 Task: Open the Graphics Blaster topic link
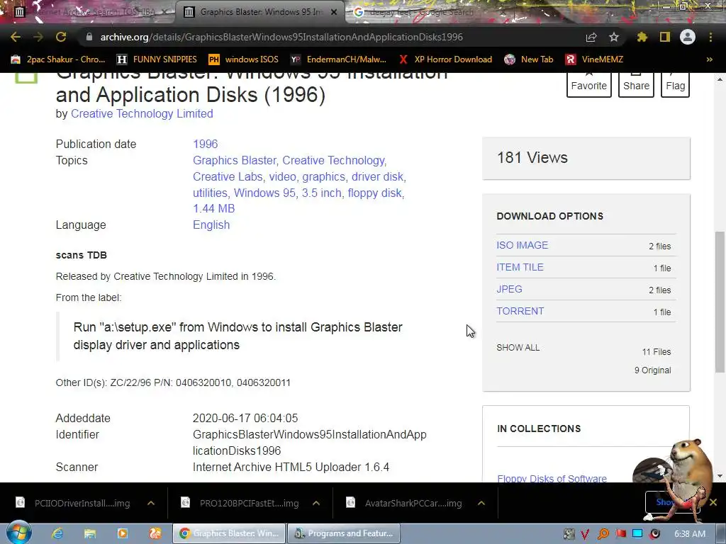coord(234,161)
